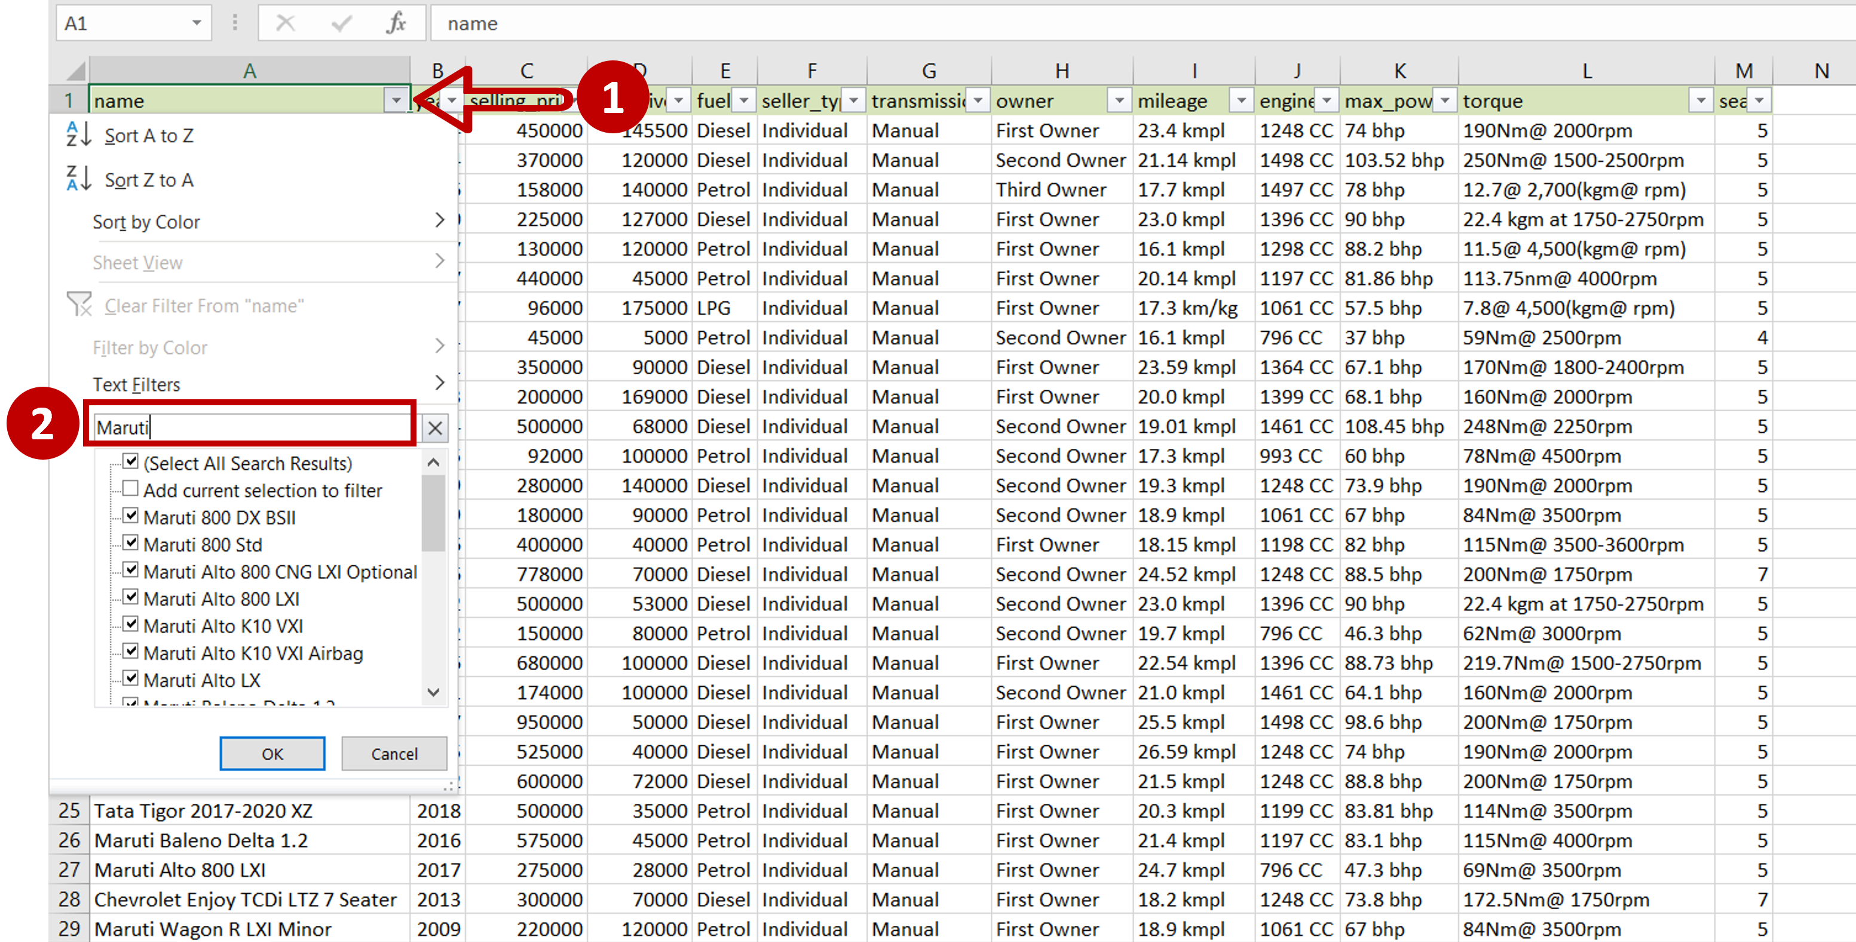Open the name column filter dropdown
1856x942 pixels.
(396, 101)
